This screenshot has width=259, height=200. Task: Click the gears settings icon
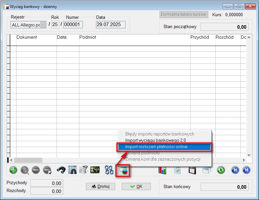[x=109, y=170]
